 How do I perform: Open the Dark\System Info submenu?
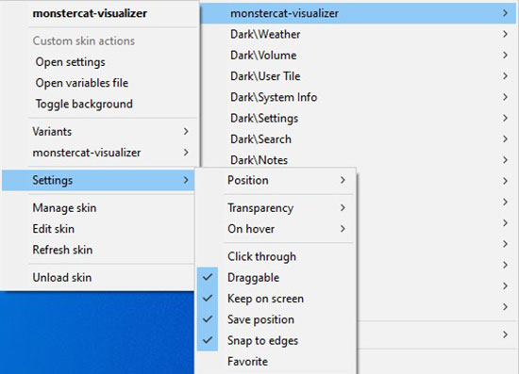(x=359, y=97)
